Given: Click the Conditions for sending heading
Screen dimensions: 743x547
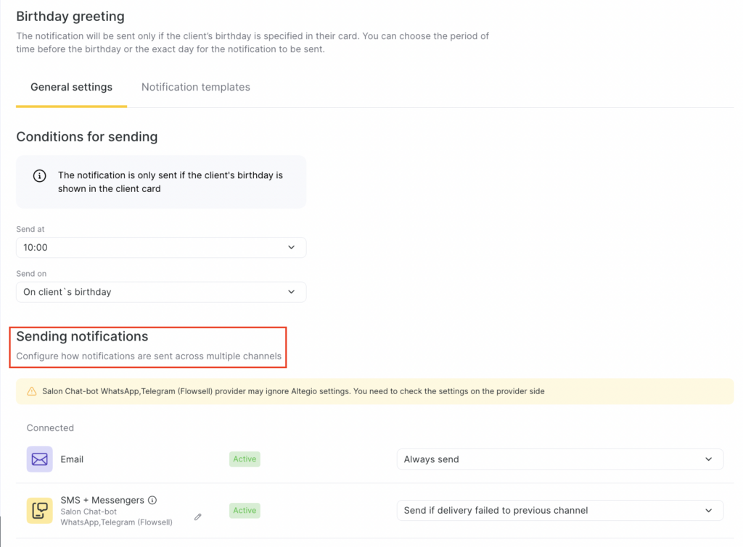Looking at the screenshot, I should (x=86, y=136).
